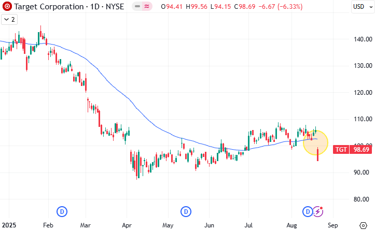Select the latest red gap-down candlestick near 98
Image resolution: width=375 pixels, height=230 pixels.
click(x=317, y=154)
